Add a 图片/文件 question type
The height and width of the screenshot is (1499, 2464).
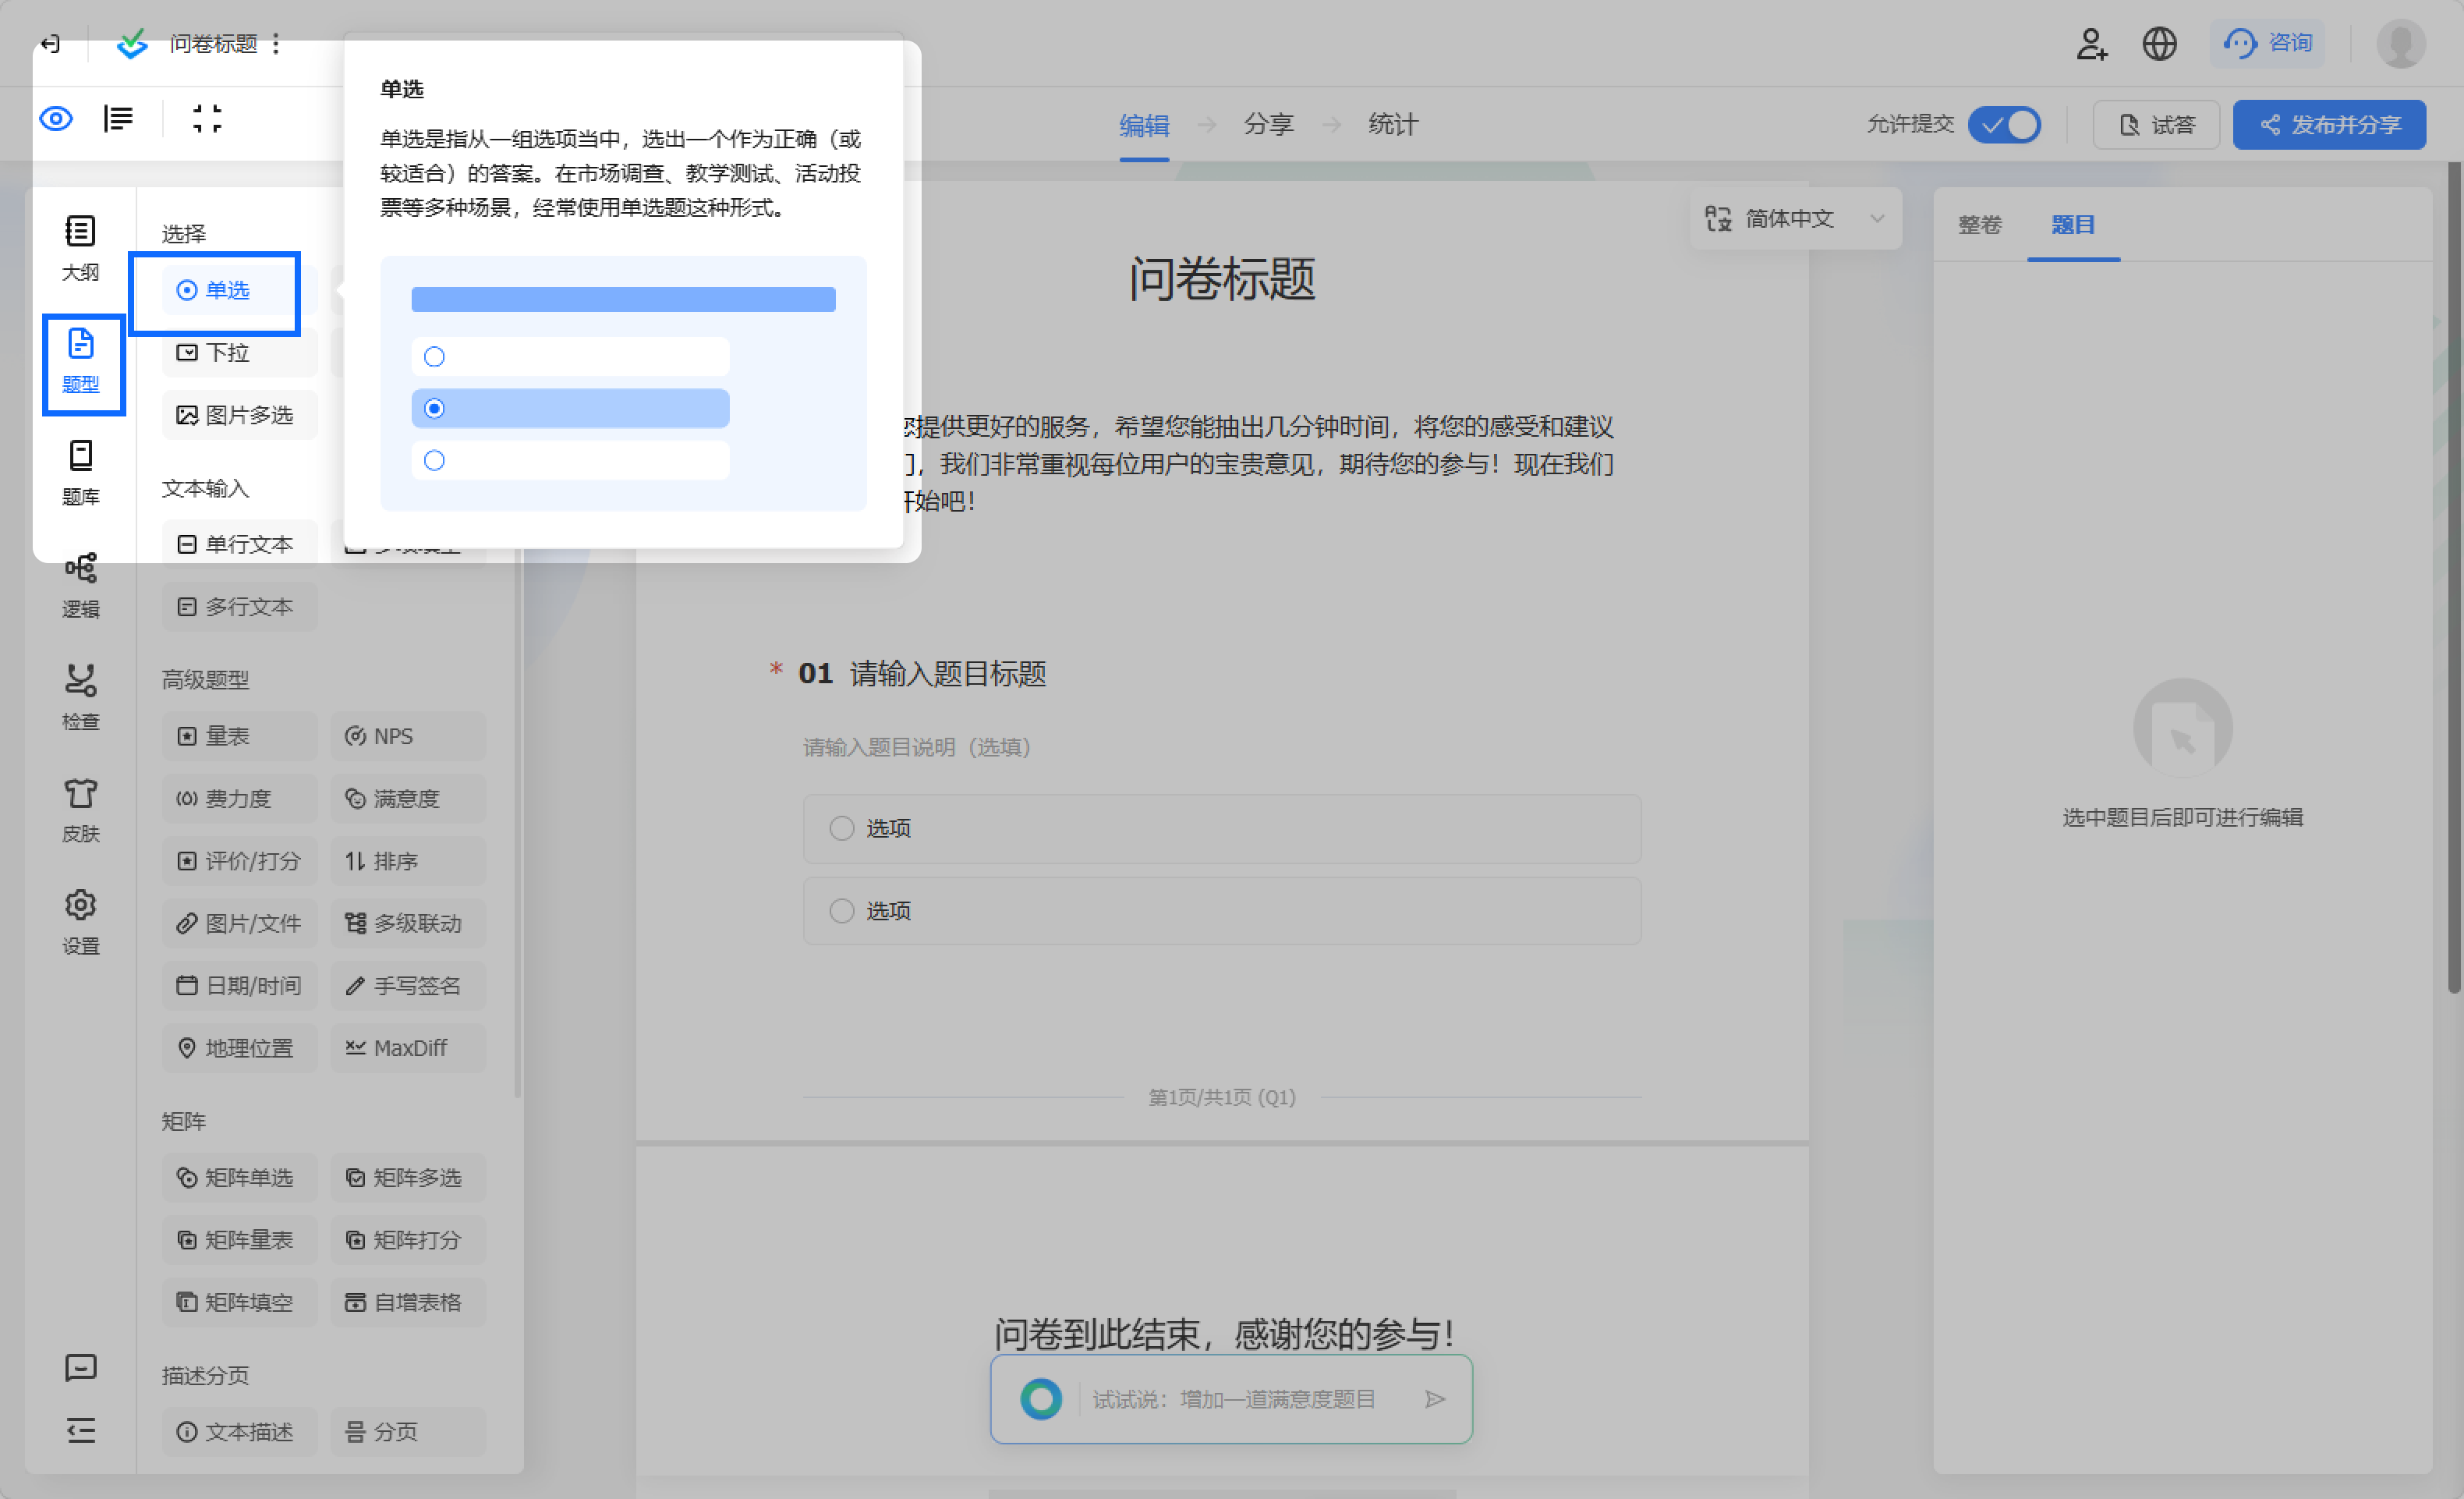coord(240,923)
